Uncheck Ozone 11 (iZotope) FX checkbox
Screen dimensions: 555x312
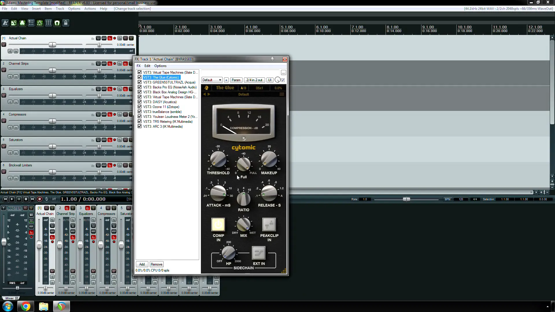[x=140, y=107]
